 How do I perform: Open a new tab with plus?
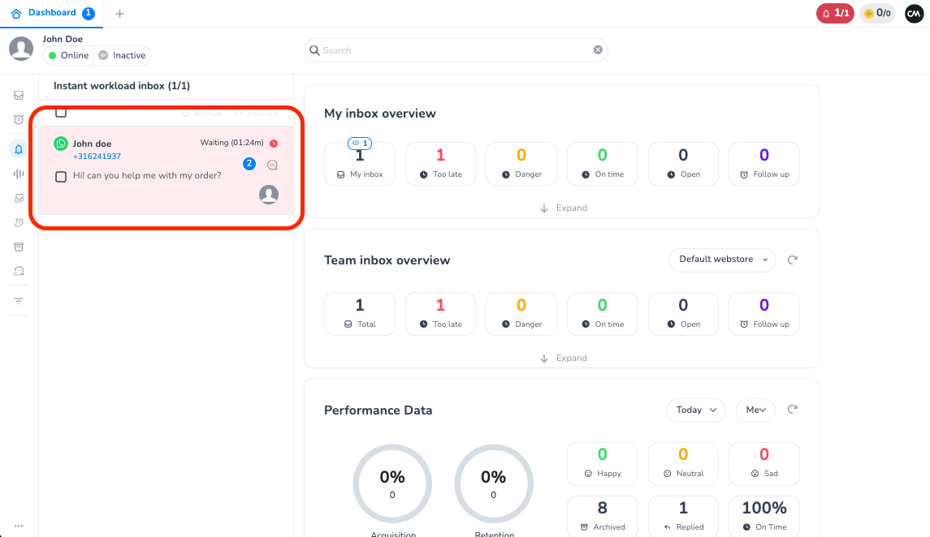click(x=120, y=14)
